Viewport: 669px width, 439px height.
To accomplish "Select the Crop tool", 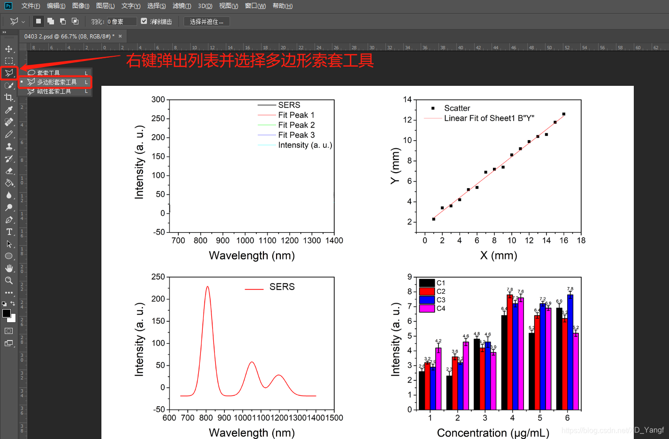I will (8, 98).
